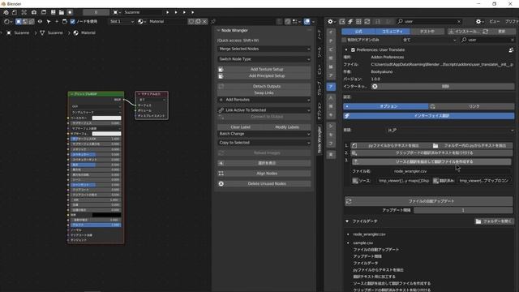
Task: Open the preferences editor type gear icon
Action: coord(332,22)
